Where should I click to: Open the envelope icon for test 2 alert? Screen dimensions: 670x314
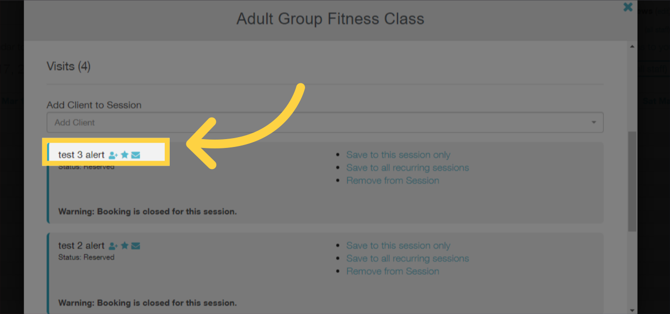click(135, 245)
